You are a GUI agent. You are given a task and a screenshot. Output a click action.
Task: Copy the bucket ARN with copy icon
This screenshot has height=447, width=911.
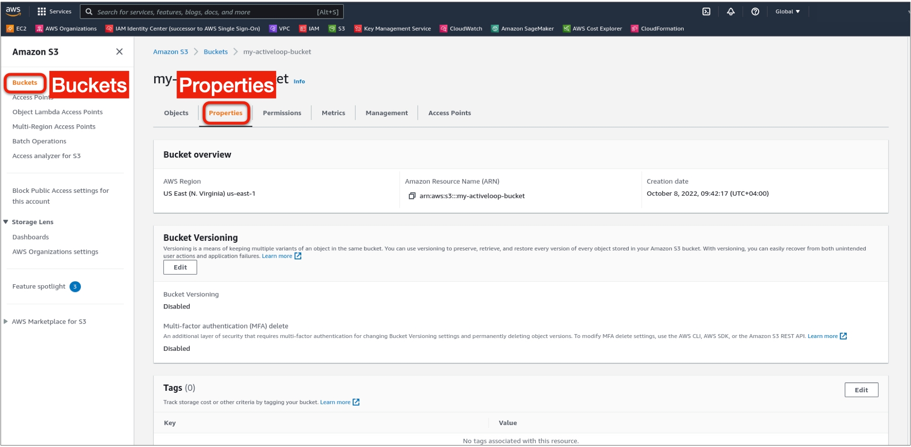tap(412, 196)
